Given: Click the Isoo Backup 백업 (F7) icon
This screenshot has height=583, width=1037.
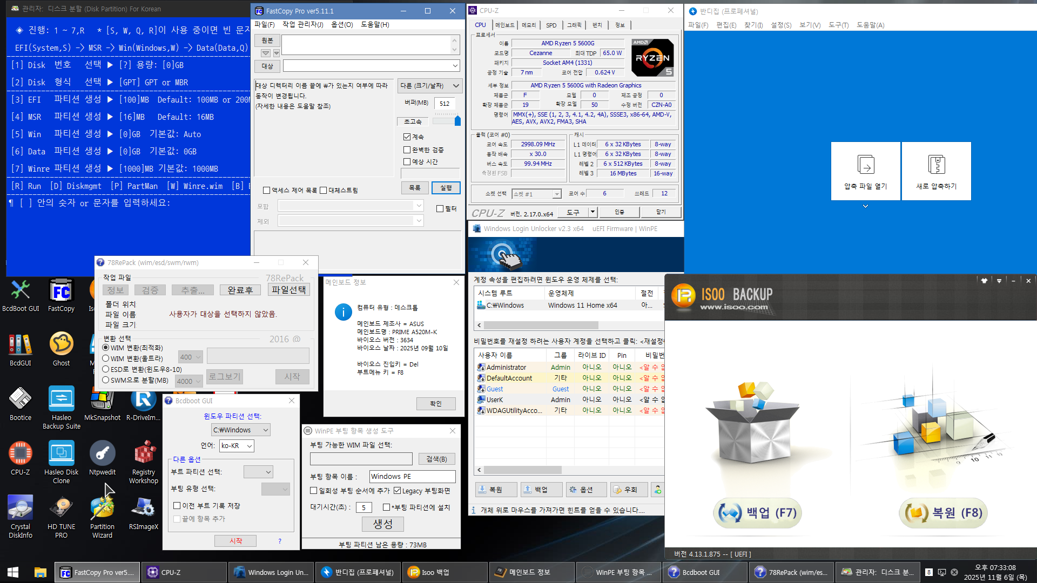Looking at the screenshot, I should pos(757,513).
